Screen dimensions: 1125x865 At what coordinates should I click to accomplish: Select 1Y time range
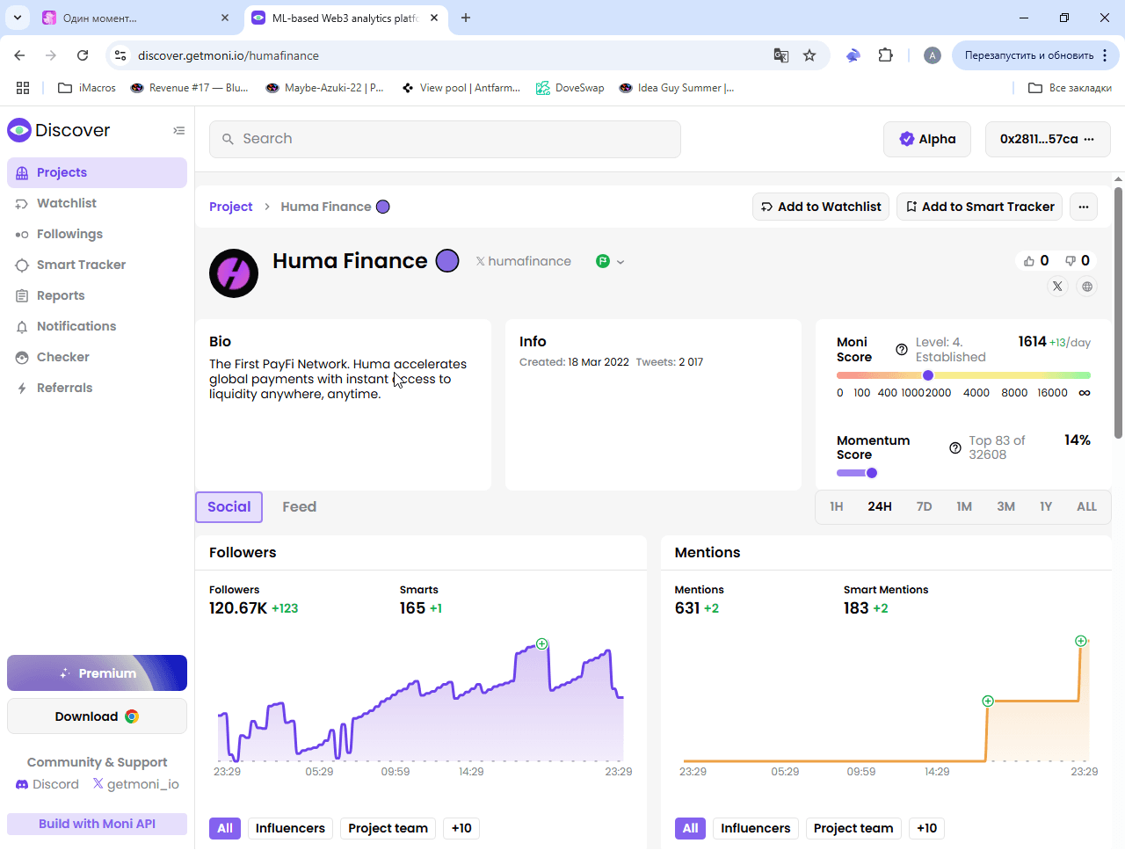(1046, 507)
